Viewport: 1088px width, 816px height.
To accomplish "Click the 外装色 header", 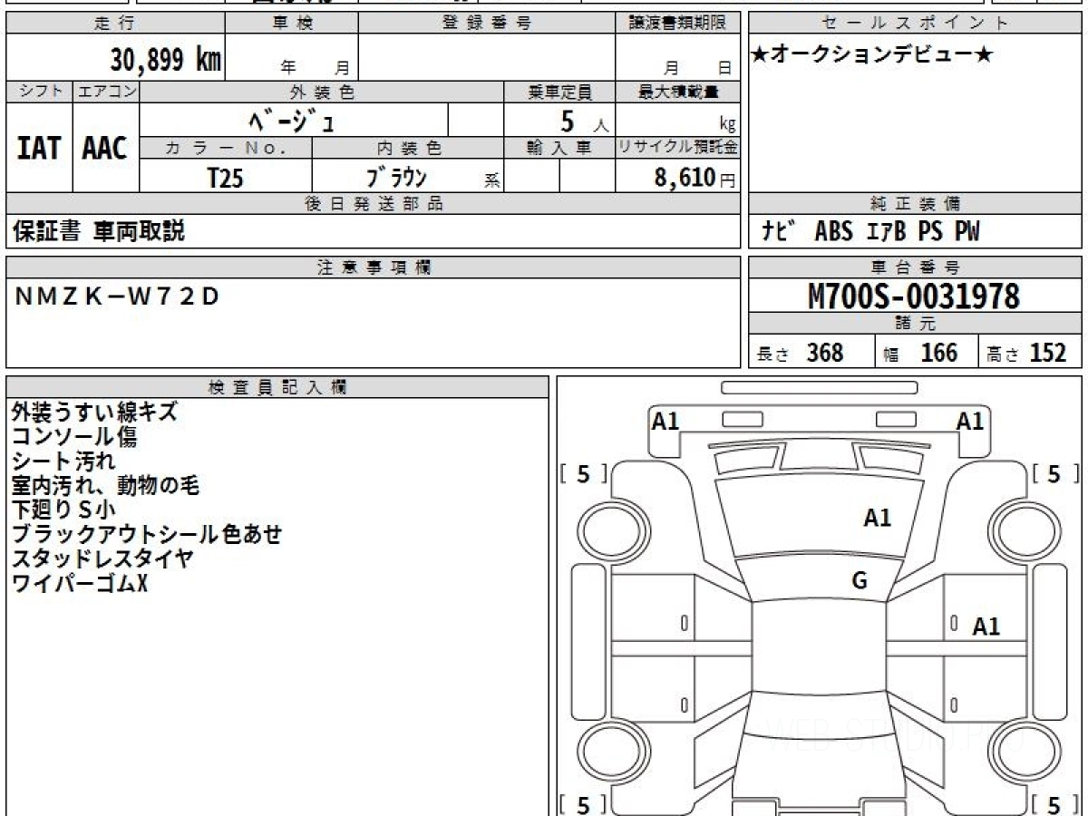I will (x=322, y=92).
